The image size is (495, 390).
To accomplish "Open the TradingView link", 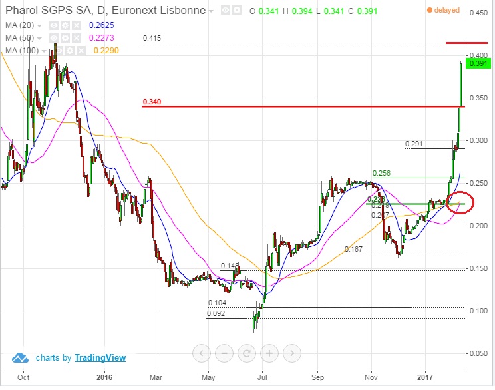I will (x=100, y=358).
